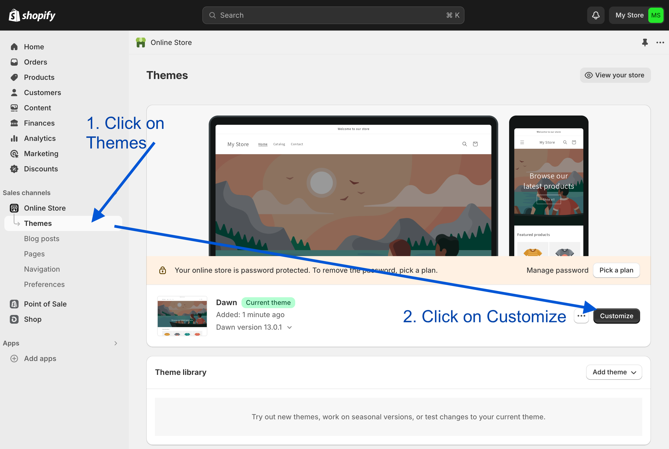
Task: Click the Products tag icon
Action: coord(14,77)
